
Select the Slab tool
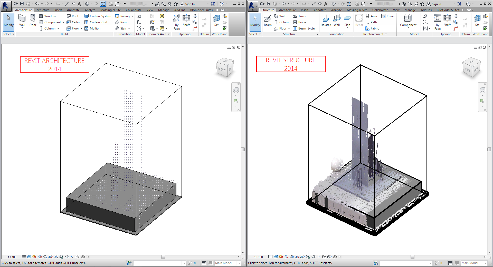pyautogui.click(x=347, y=21)
